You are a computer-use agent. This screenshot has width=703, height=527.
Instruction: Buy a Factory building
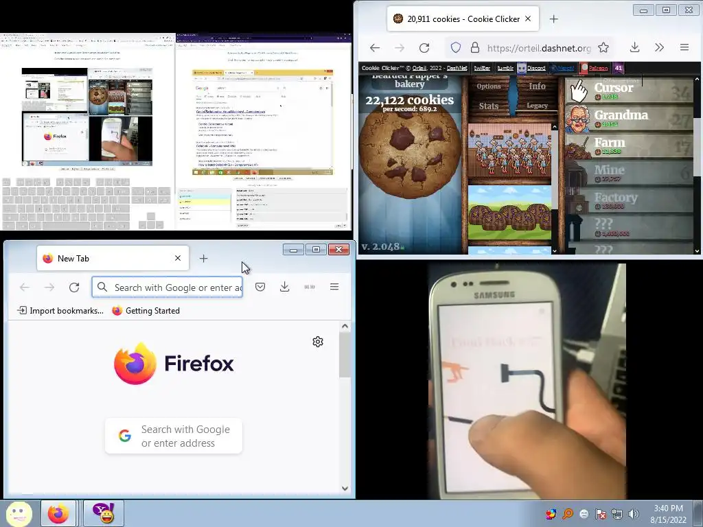pyautogui.click(x=629, y=200)
